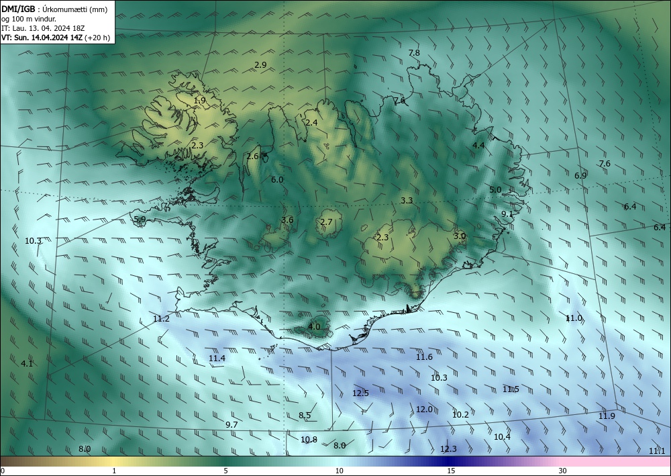Click the 7.8 value on the map

(414, 53)
